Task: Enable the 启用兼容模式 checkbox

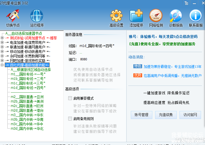Action: click(x=70, y=98)
